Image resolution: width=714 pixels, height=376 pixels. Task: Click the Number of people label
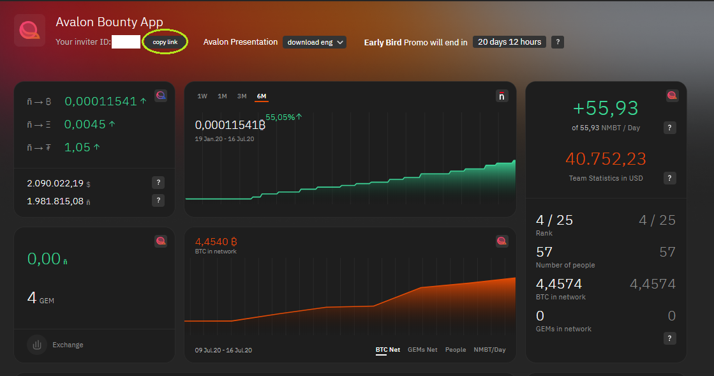(565, 265)
